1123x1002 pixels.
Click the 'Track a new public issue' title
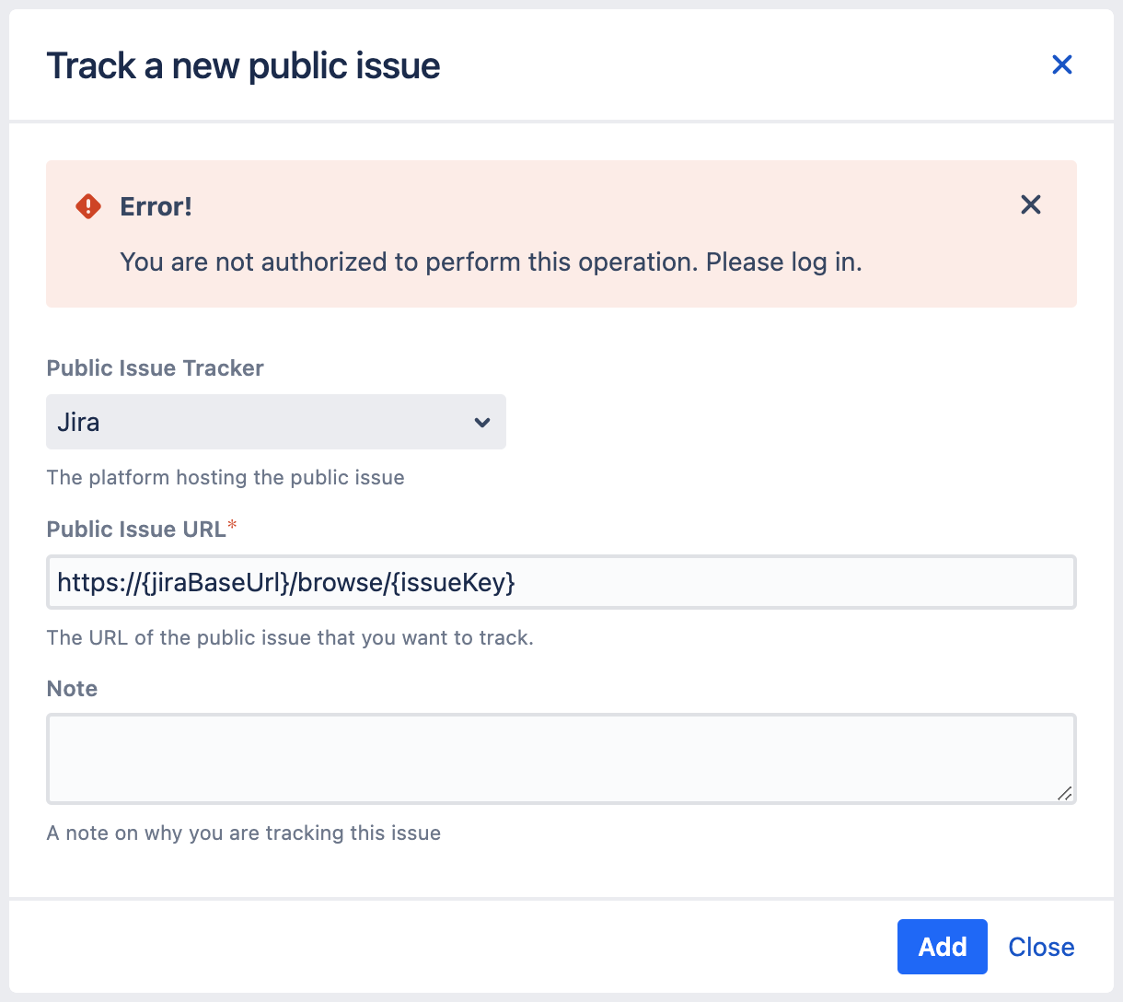click(x=243, y=65)
